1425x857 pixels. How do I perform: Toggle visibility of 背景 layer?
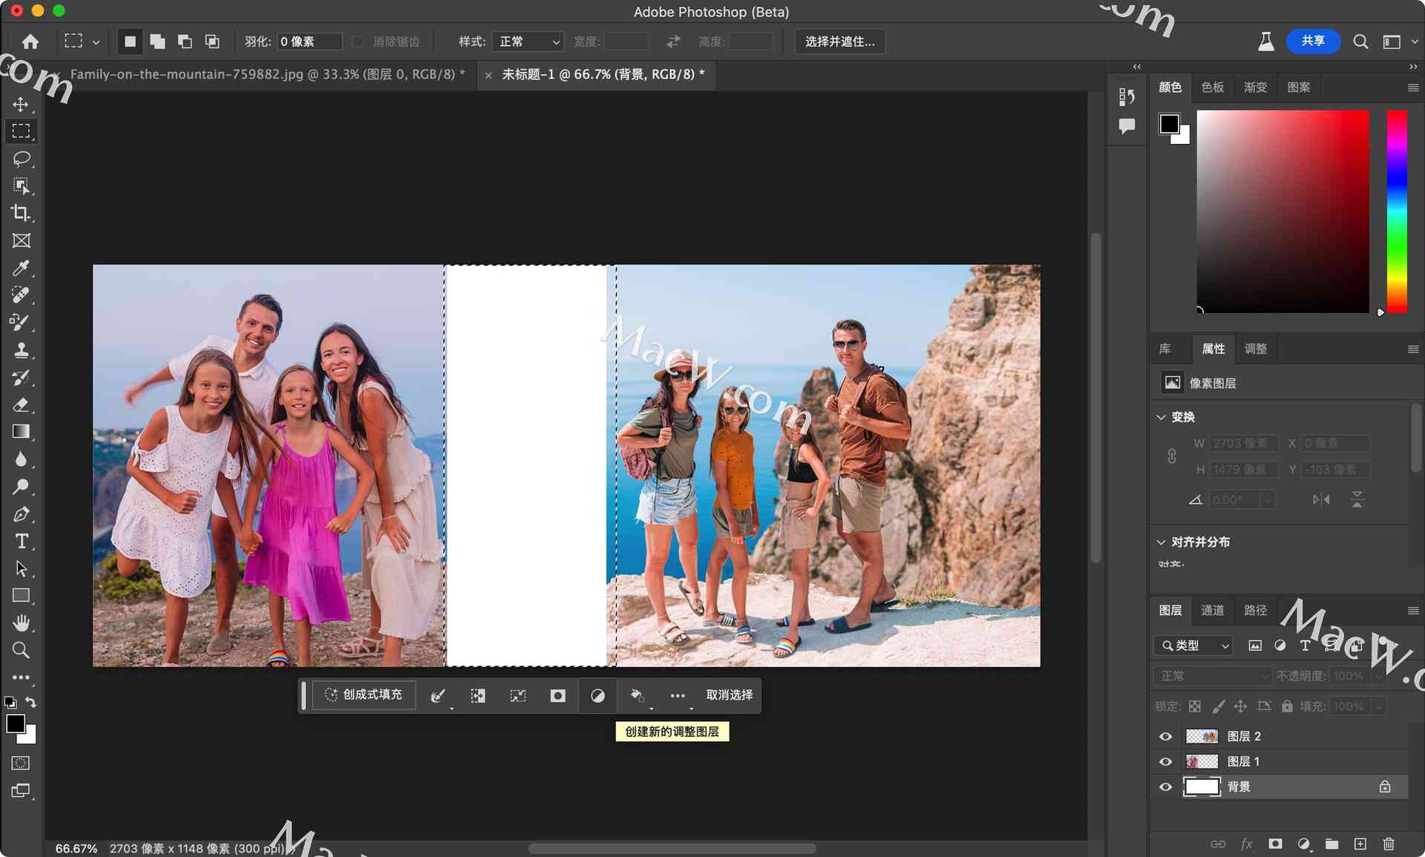coord(1165,787)
